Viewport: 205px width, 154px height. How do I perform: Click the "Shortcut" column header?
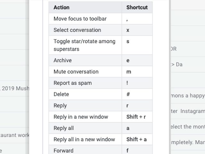[x=137, y=7]
